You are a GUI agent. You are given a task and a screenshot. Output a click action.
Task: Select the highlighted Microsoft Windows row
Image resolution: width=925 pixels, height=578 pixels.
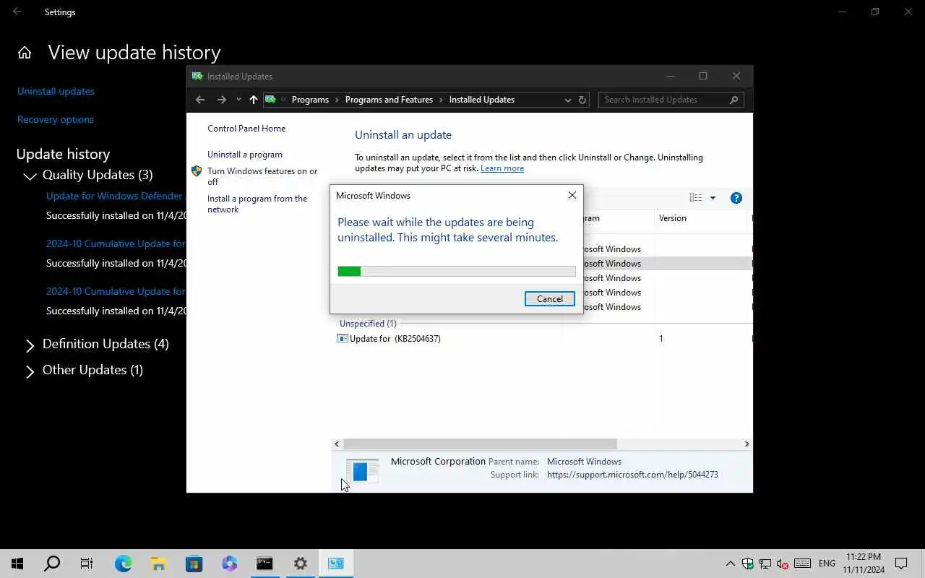point(668,264)
